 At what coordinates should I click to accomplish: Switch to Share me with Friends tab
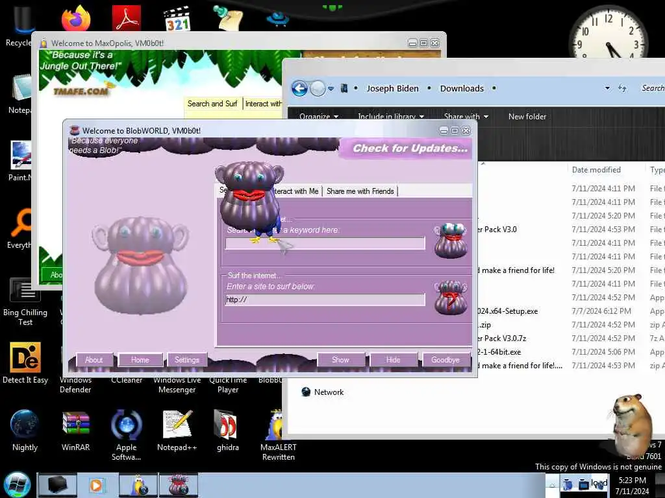click(360, 191)
